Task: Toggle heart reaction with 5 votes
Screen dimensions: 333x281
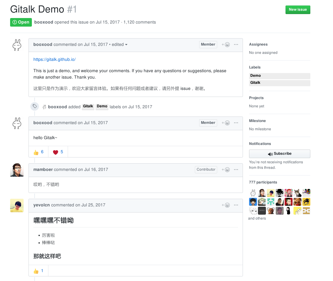Action: tap(58, 152)
